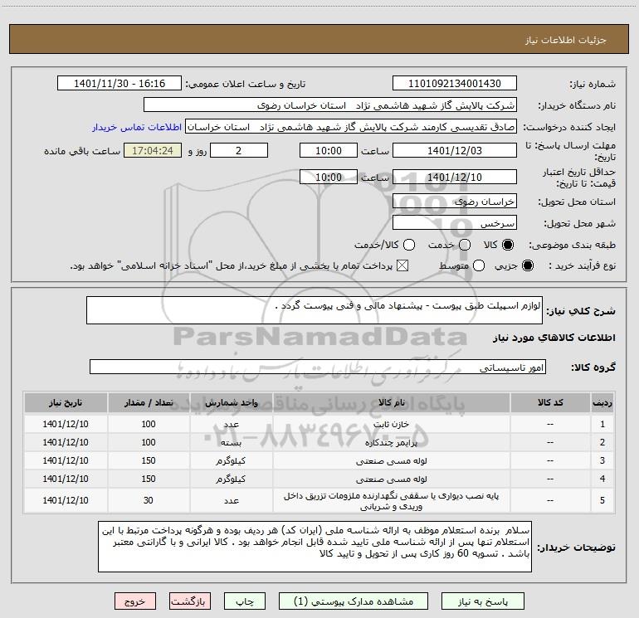This screenshot has width=639, height=618.
Task: Click the تعداد / مقدار column header
Action: click(149, 402)
